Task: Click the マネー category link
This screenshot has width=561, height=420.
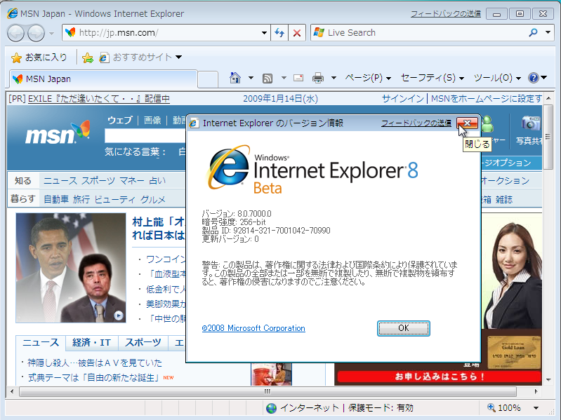Action: [x=132, y=181]
